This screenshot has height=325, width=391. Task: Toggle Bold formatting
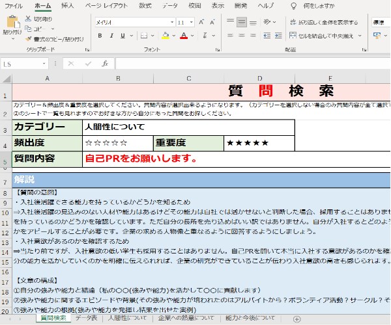100,36
